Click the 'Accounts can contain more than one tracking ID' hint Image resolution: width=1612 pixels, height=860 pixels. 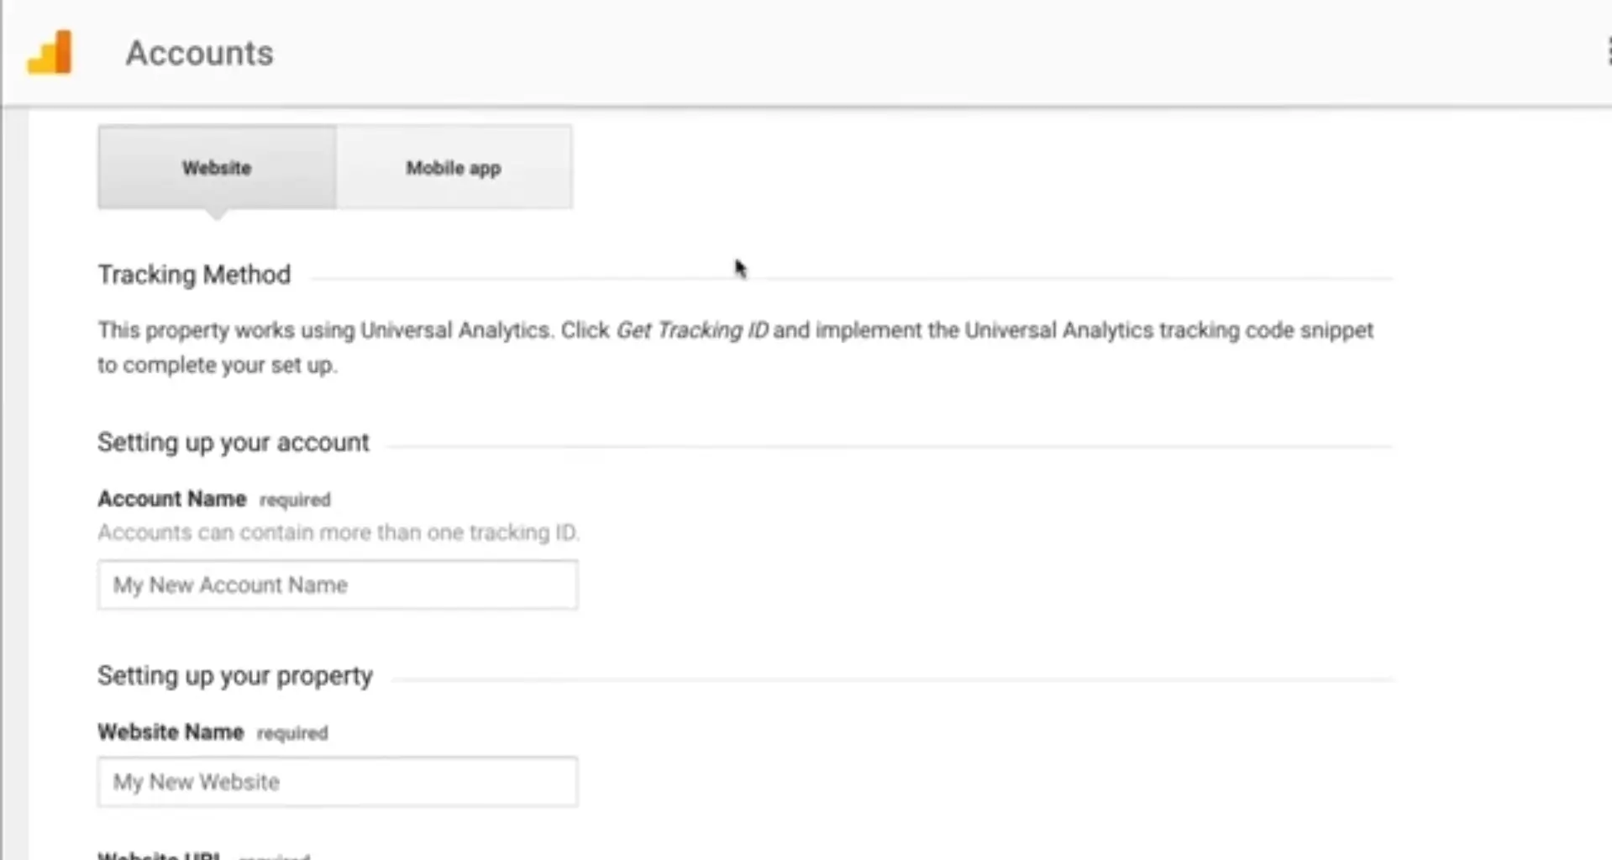point(338,532)
